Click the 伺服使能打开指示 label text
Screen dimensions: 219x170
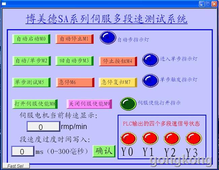pyautogui.click(x=159, y=103)
